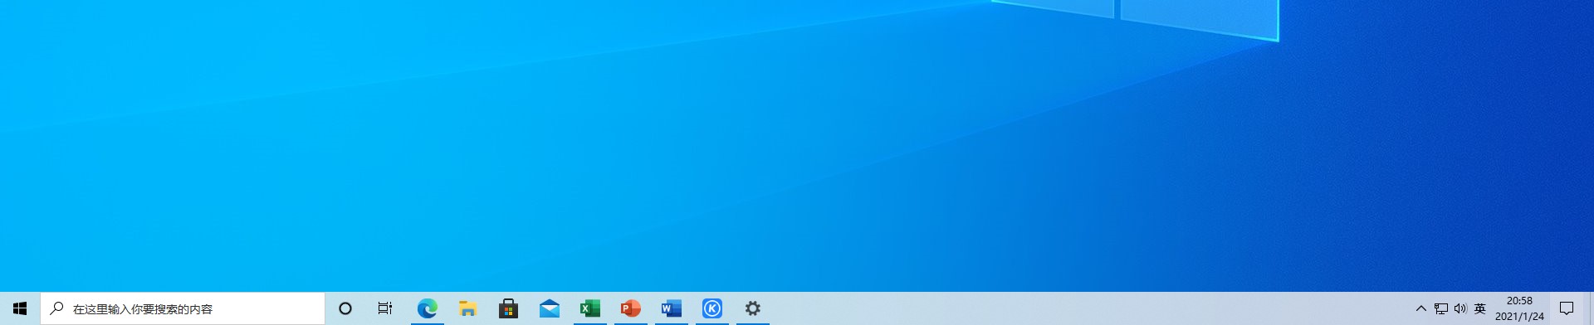This screenshot has width=1594, height=325.
Task: Launch Excel from the taskbar
Action: tap(589, 308)
